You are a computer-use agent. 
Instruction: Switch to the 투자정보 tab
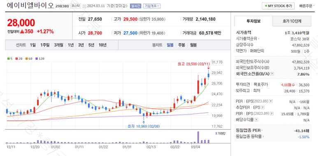click(x=253, y=21)
